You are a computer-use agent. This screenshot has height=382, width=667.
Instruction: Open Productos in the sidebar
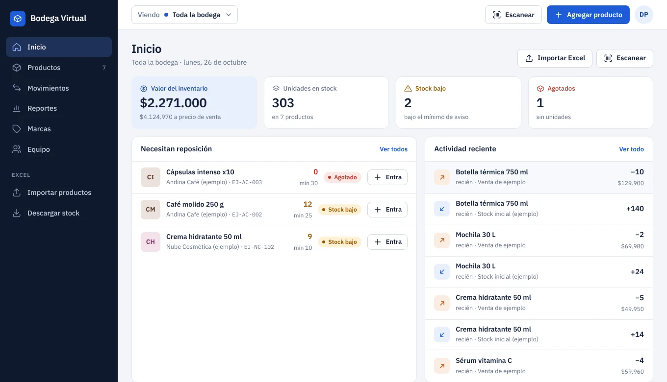[x=59, y=68]
